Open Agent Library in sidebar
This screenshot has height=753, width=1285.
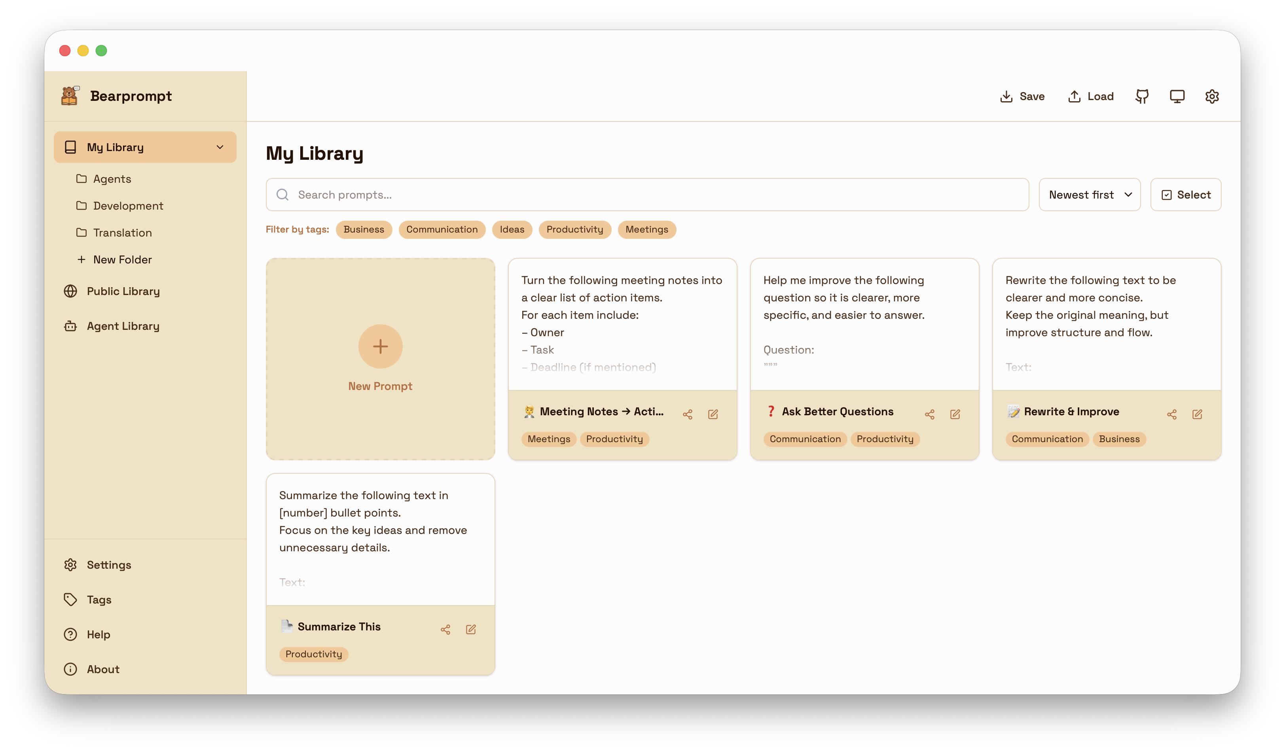click(x=123, y=326)
